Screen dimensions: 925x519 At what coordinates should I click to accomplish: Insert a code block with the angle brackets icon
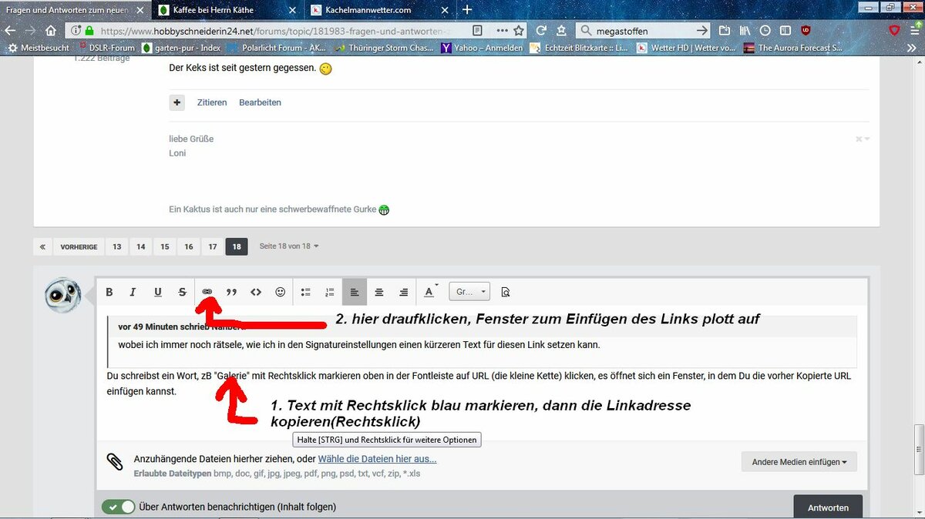point(256,292)
